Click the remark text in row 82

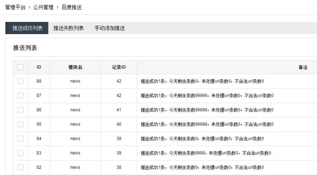202,168
